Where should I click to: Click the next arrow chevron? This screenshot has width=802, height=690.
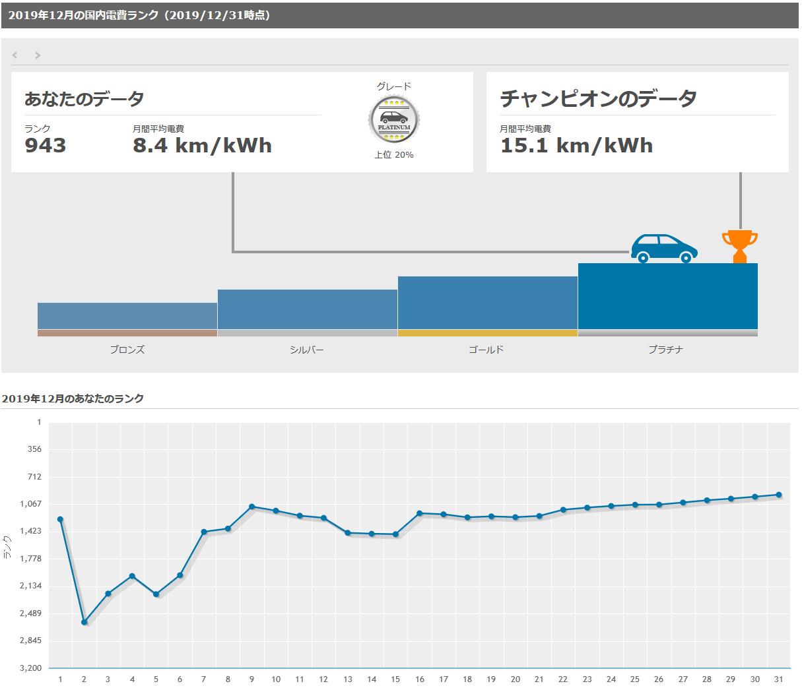point(38,55)
